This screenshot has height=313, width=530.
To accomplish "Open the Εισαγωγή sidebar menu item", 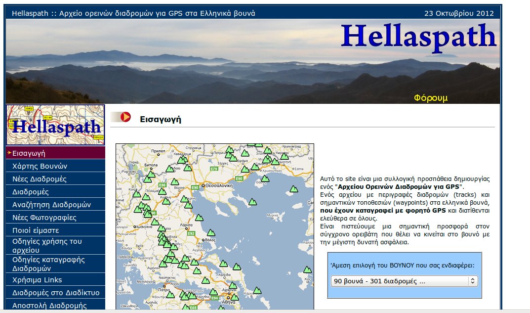I will (x=55, y=153).
